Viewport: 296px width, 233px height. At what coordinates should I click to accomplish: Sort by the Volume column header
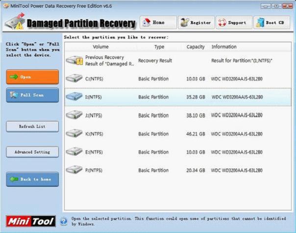pyautogui.click(x=100, y=47)
